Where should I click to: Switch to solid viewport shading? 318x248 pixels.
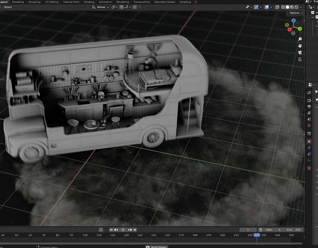[x=287, y=7]
